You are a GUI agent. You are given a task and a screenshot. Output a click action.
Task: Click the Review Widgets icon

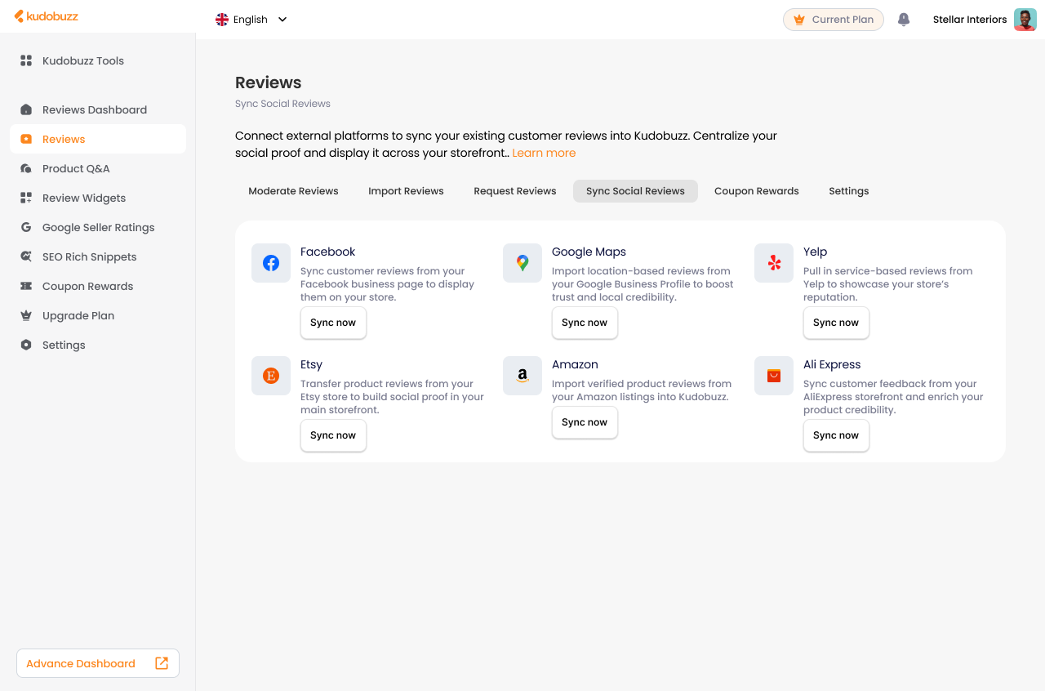pyautogui.click(x=26, y=198)
